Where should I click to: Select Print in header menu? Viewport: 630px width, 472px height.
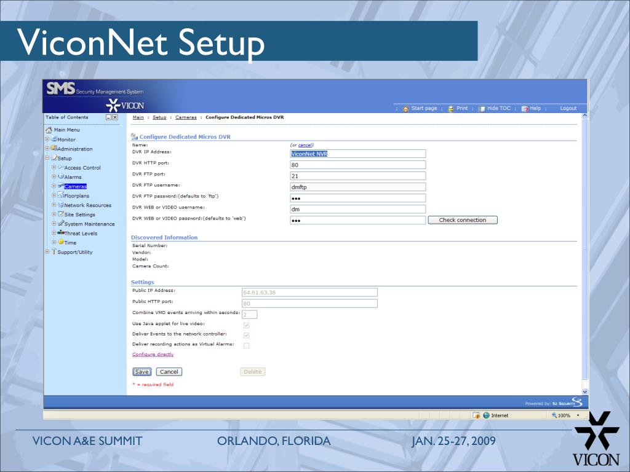tap(462, 108)
